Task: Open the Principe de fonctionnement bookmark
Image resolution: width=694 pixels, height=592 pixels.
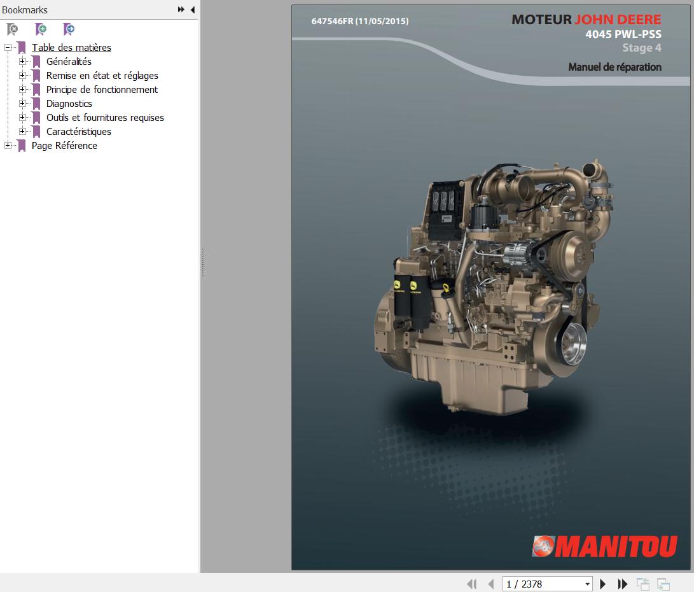Action: click(x=102, y=90)
